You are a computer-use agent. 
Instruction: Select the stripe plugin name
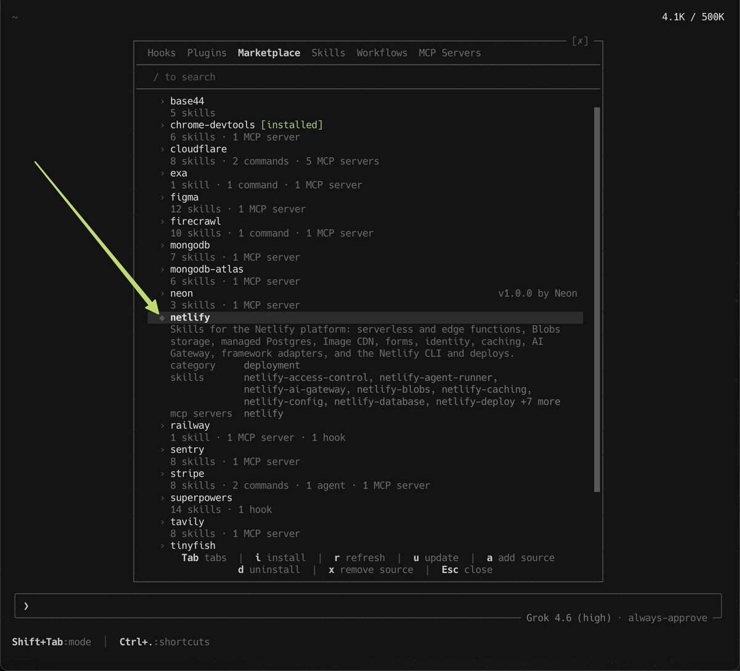pyautogui.click(x=187, y=474)
